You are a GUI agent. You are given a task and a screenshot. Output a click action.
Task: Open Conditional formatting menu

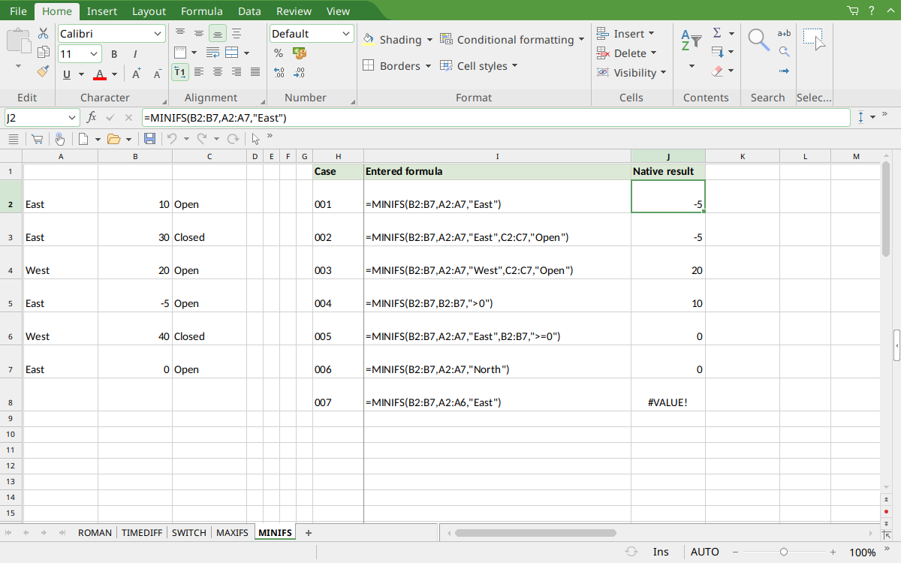click(x=512, y=40)
